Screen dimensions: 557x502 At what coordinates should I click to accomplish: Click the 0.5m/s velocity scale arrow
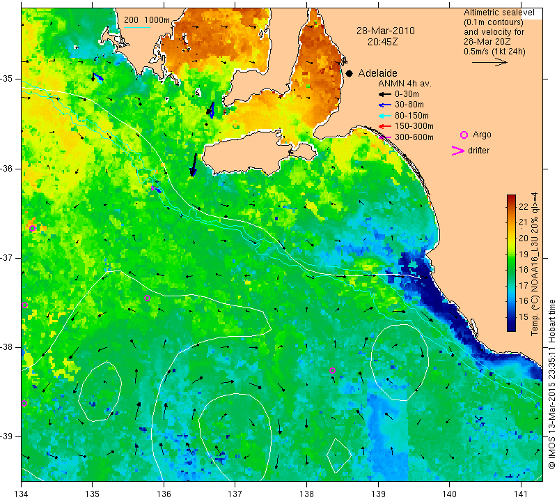pos(489,62)
